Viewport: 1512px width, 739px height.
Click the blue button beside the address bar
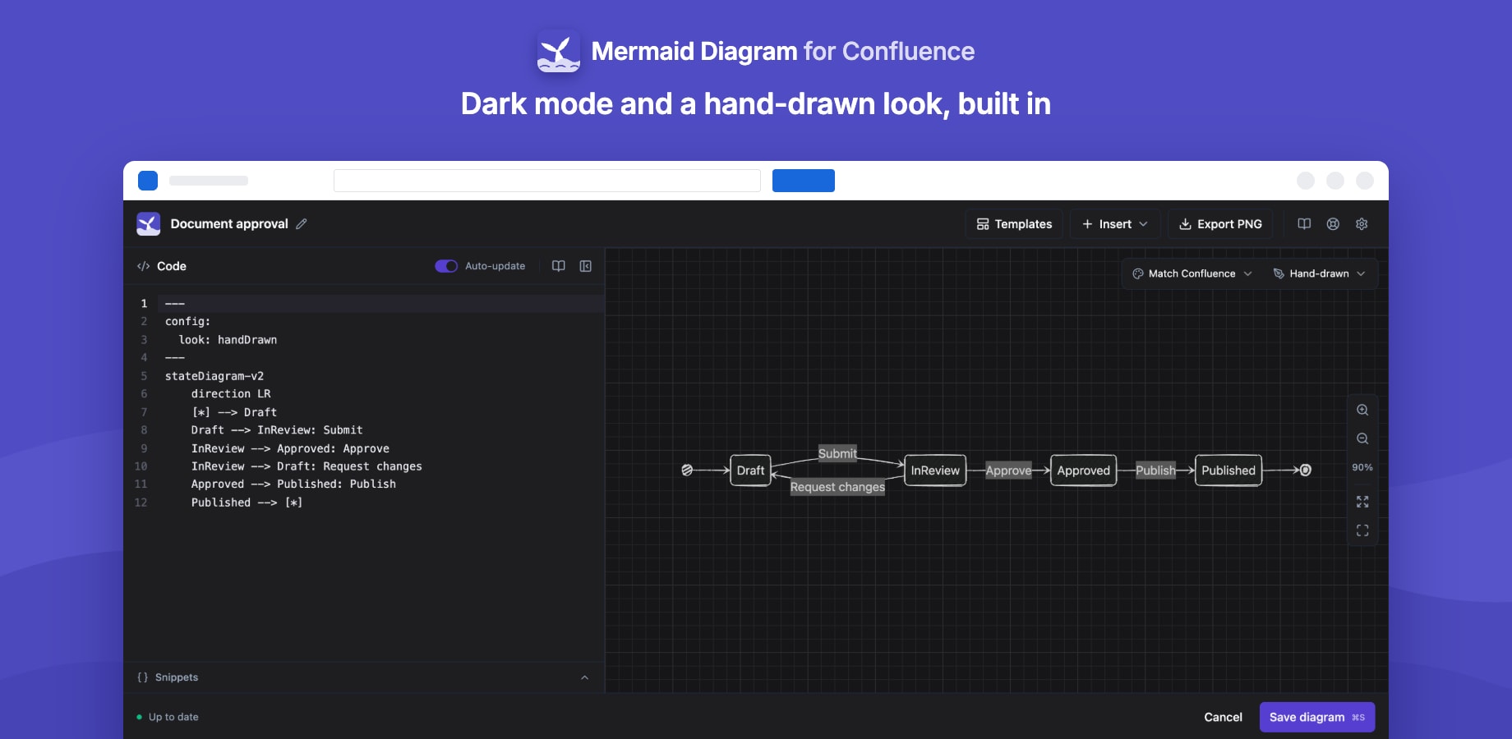point(804,181)
